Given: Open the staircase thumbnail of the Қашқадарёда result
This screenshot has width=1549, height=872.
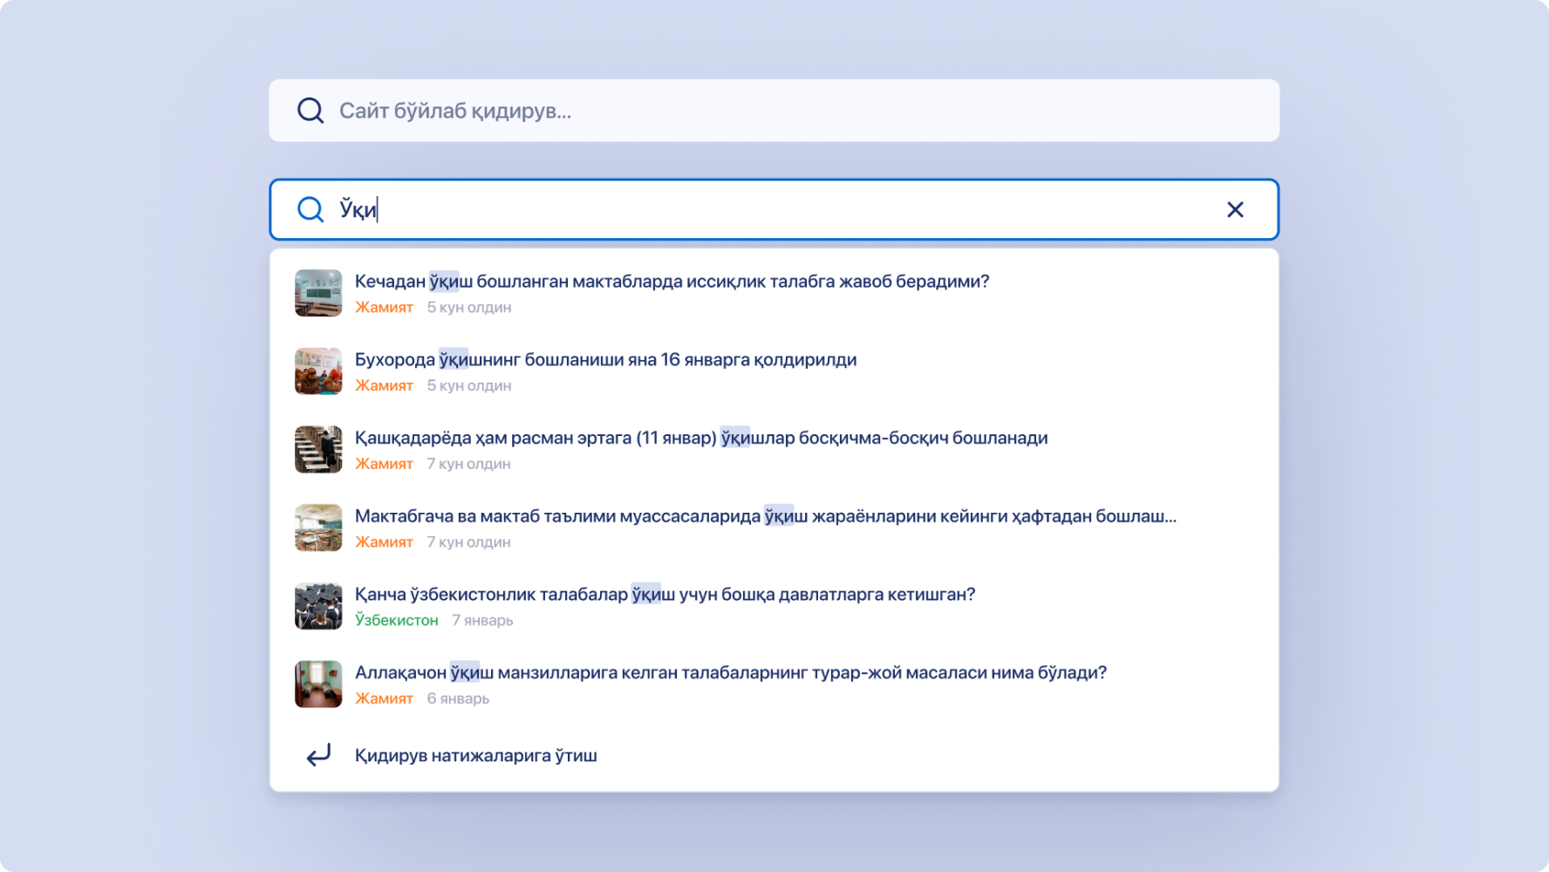Looking at the screenshot, I should (x=318, y=450).
